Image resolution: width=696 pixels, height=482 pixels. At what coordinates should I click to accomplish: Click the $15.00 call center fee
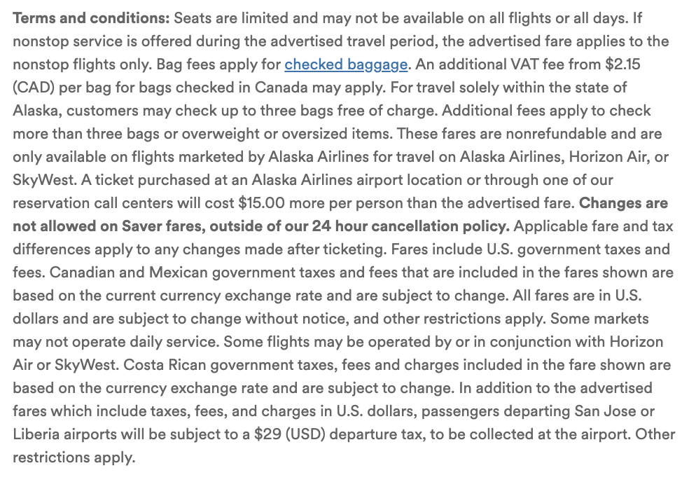pos(261,203)
